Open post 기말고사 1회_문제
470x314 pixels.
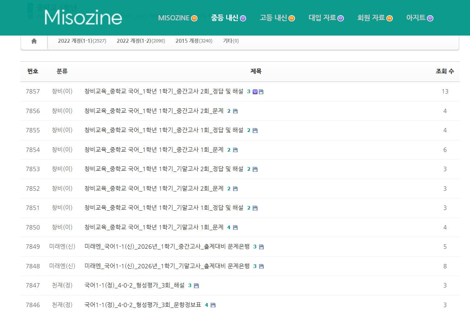pos(154,227)
